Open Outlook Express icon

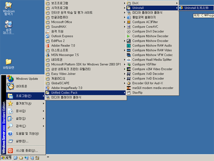click(48, 36)
